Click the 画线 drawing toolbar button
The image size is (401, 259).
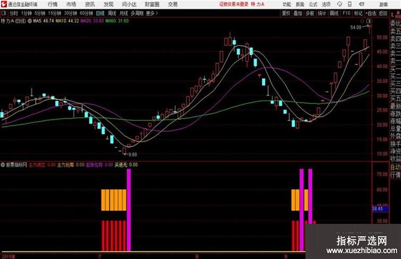[334, 13]
